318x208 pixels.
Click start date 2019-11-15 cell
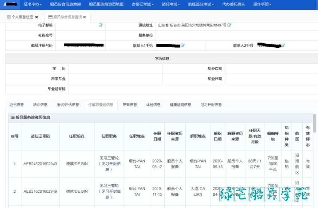[157, 192]
